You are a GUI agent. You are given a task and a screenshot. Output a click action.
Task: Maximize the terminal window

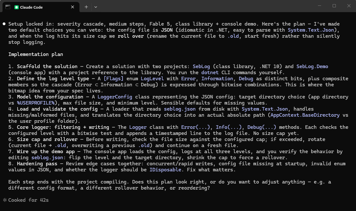(334, 6)
